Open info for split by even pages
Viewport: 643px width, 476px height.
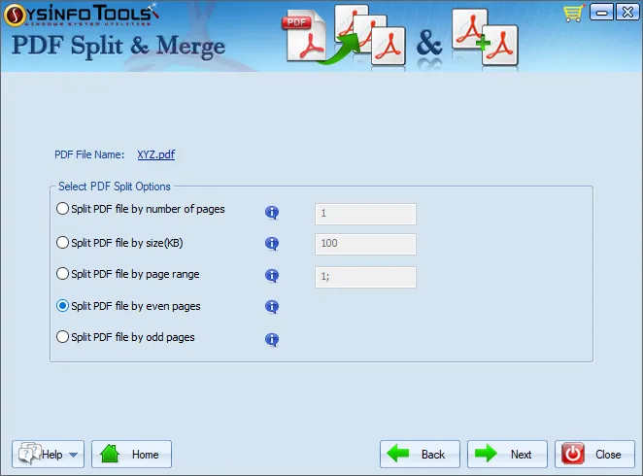pos(271,306)
